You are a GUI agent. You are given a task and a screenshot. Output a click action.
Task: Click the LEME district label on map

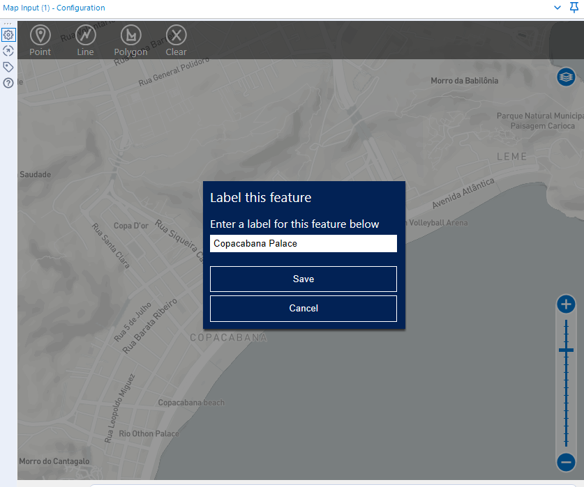tap(511, 157)
